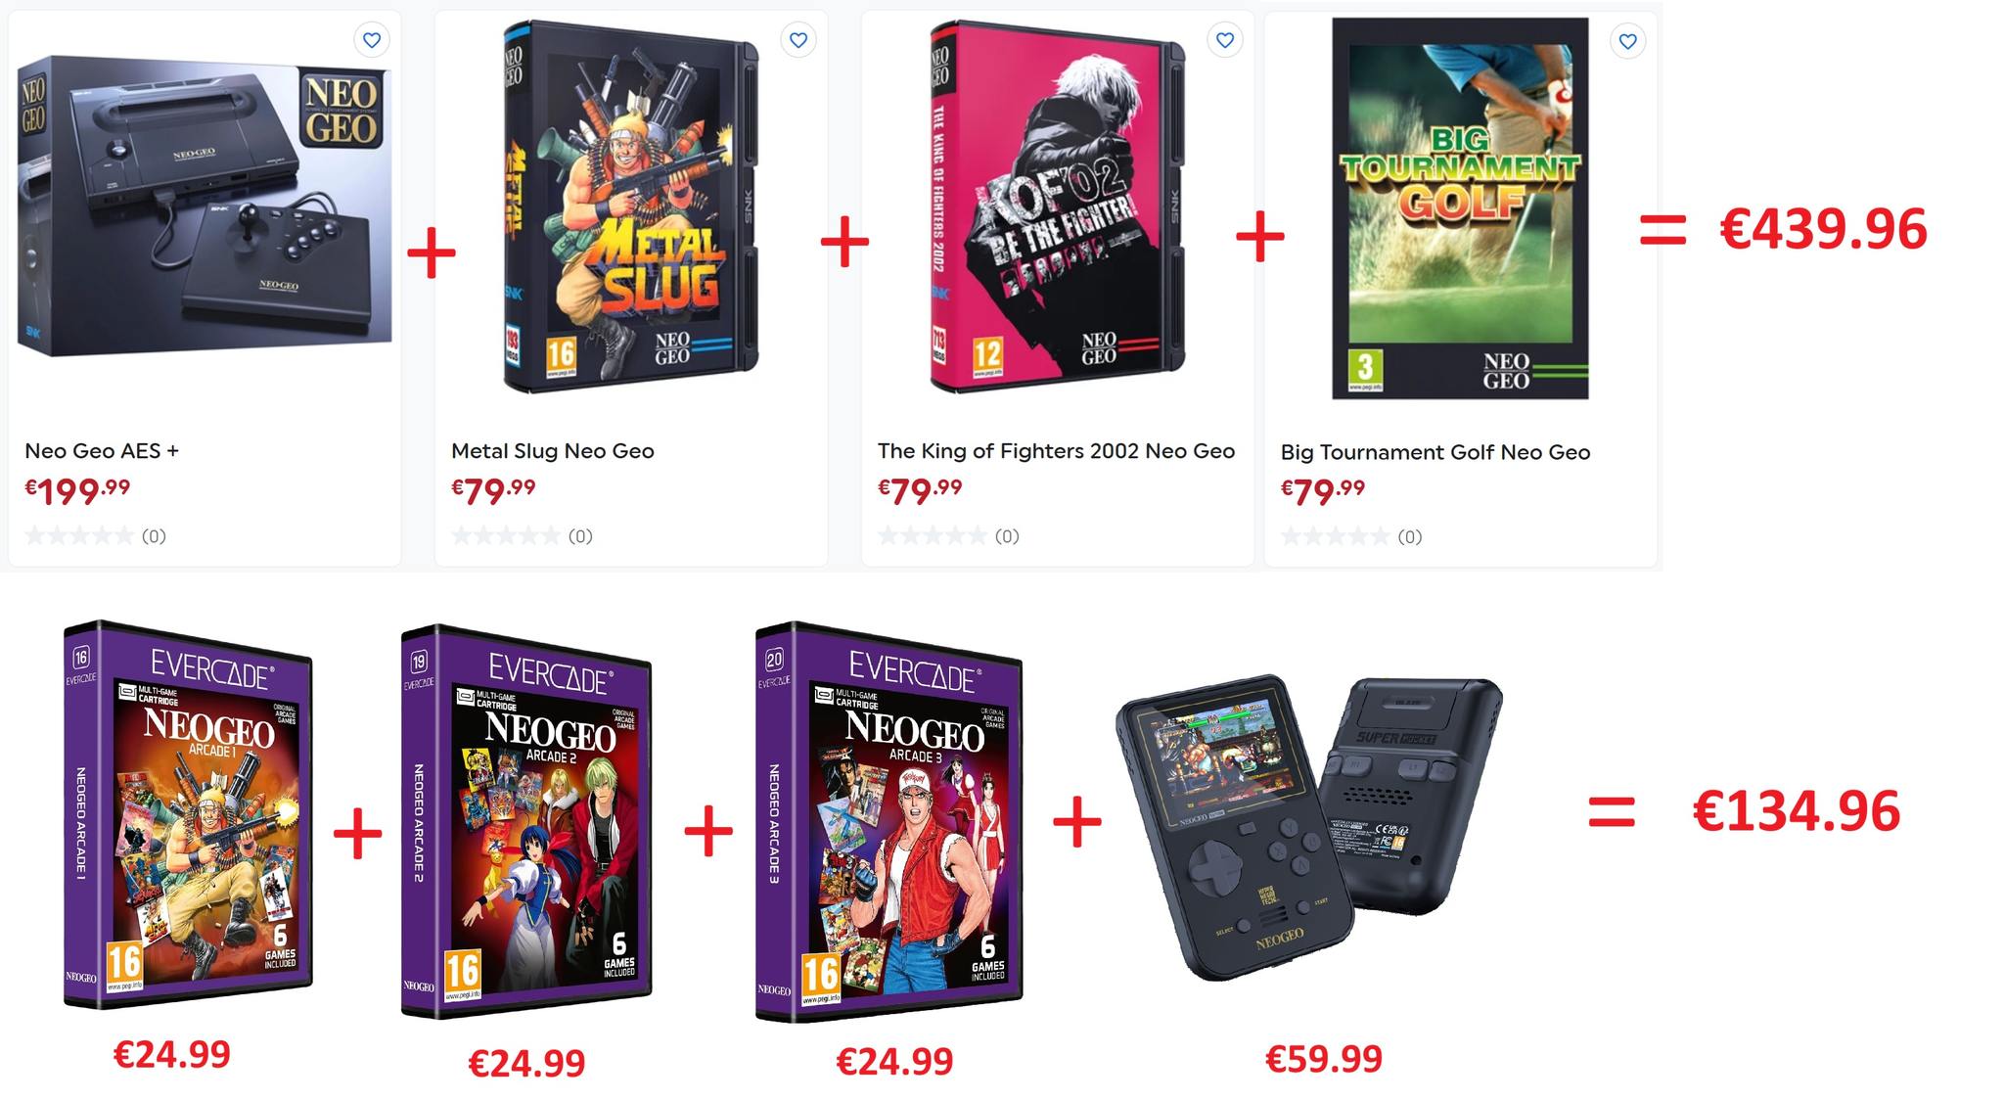Click the €199.99 price of Neo Geo AES +

(77, 489)
